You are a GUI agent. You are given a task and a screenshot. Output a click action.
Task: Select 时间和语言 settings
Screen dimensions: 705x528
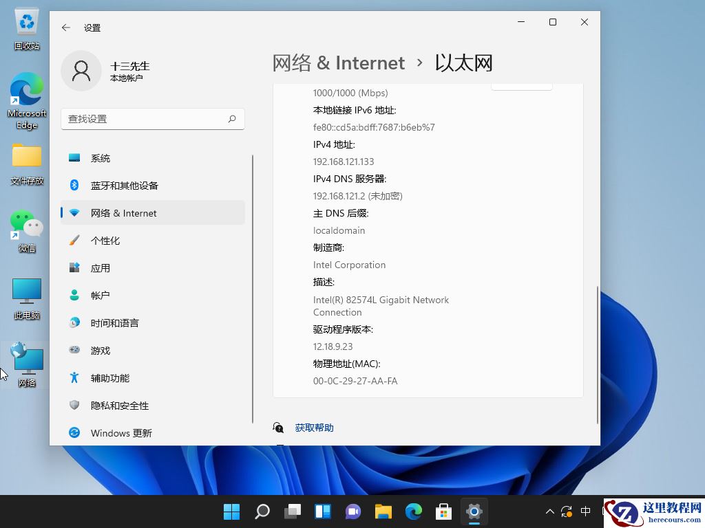[x=114, y=322]
